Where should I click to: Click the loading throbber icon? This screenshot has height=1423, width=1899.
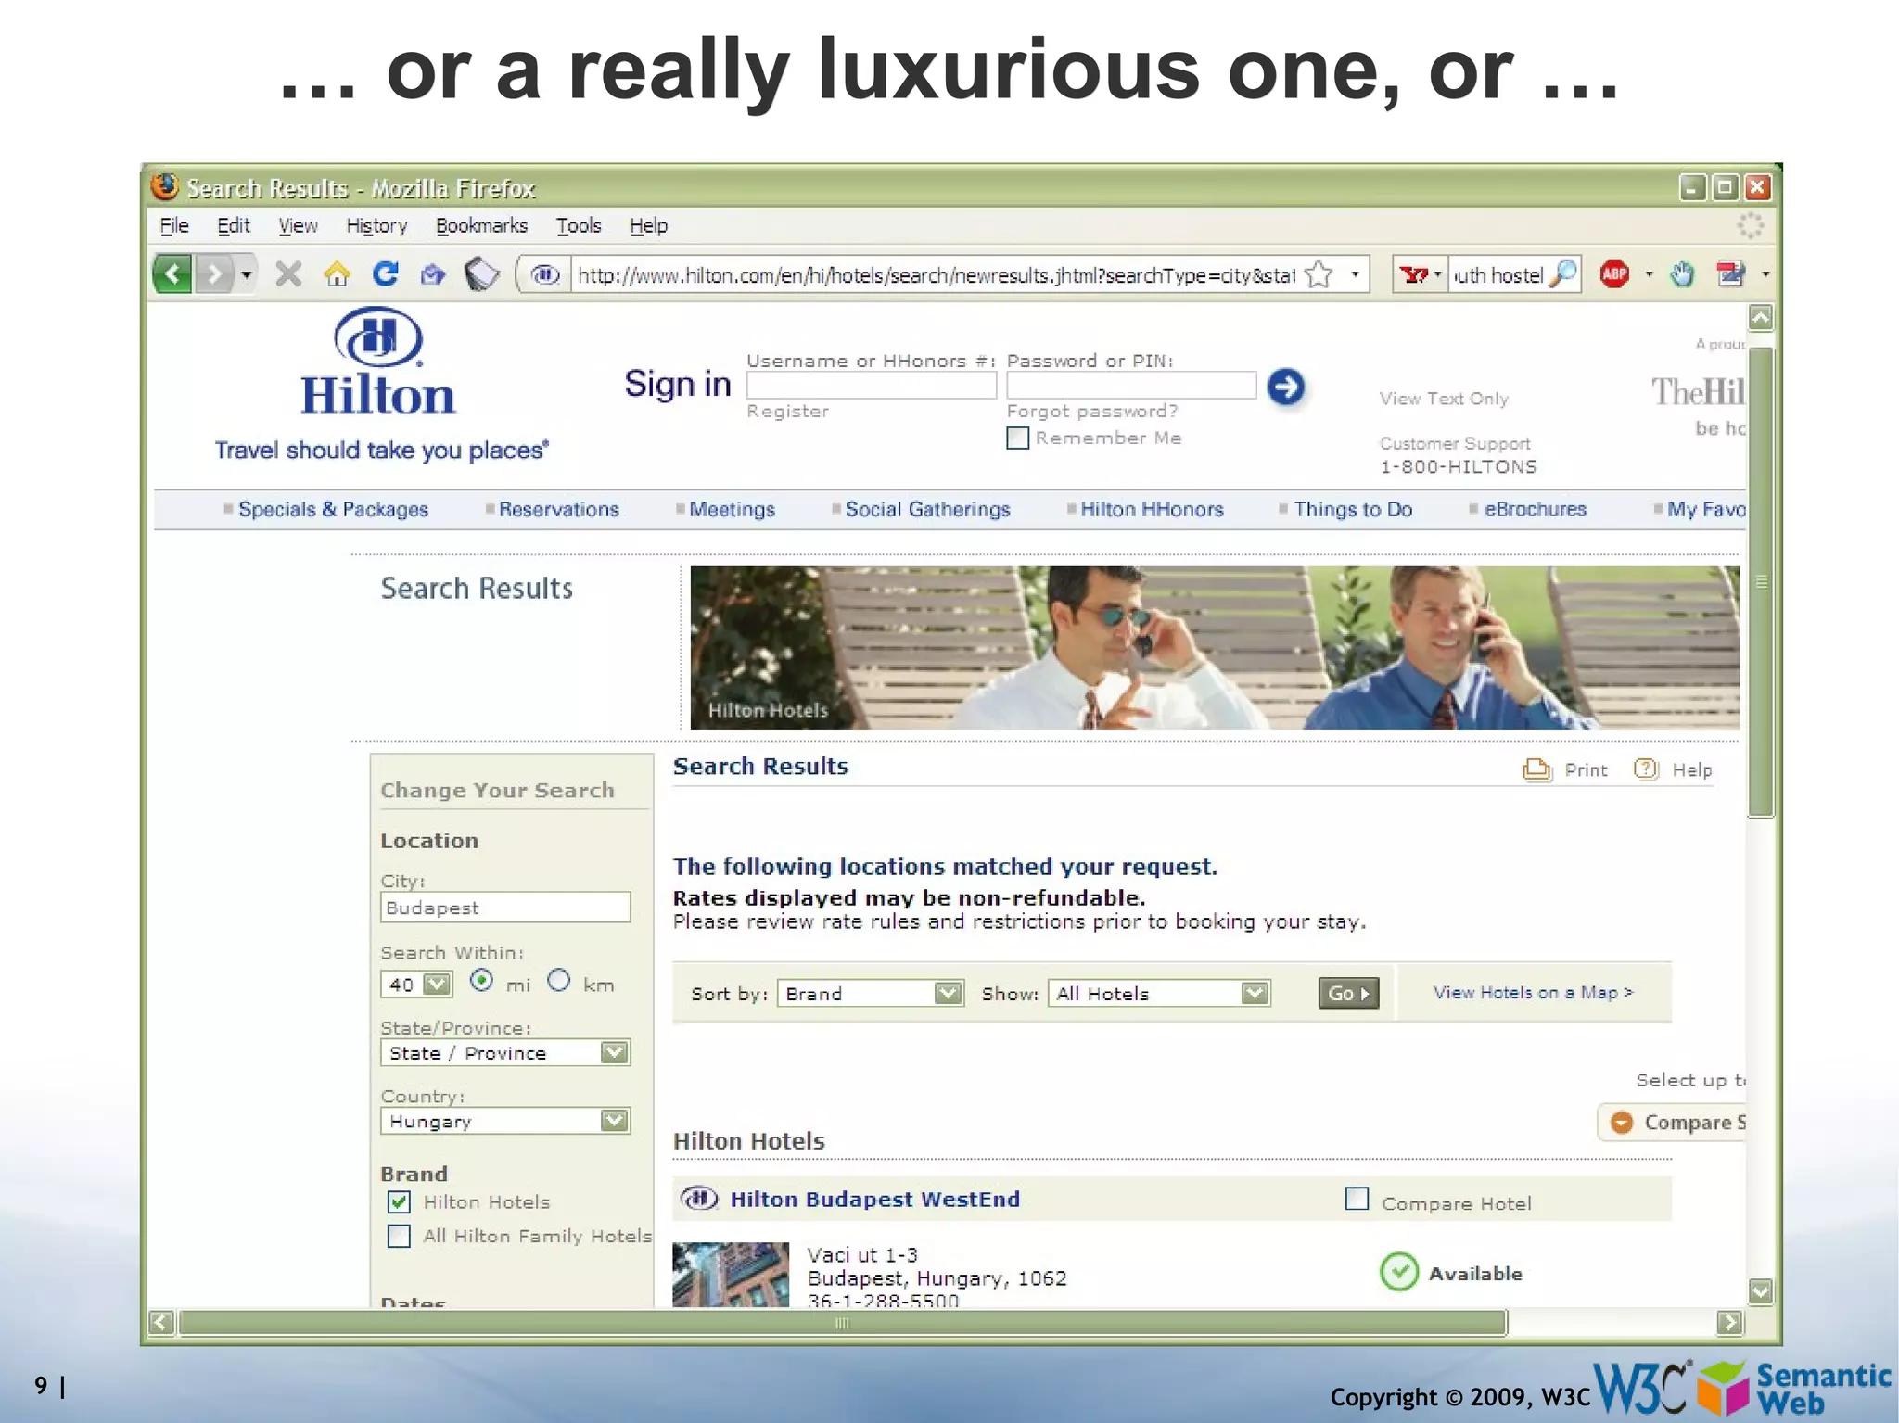1750,225
